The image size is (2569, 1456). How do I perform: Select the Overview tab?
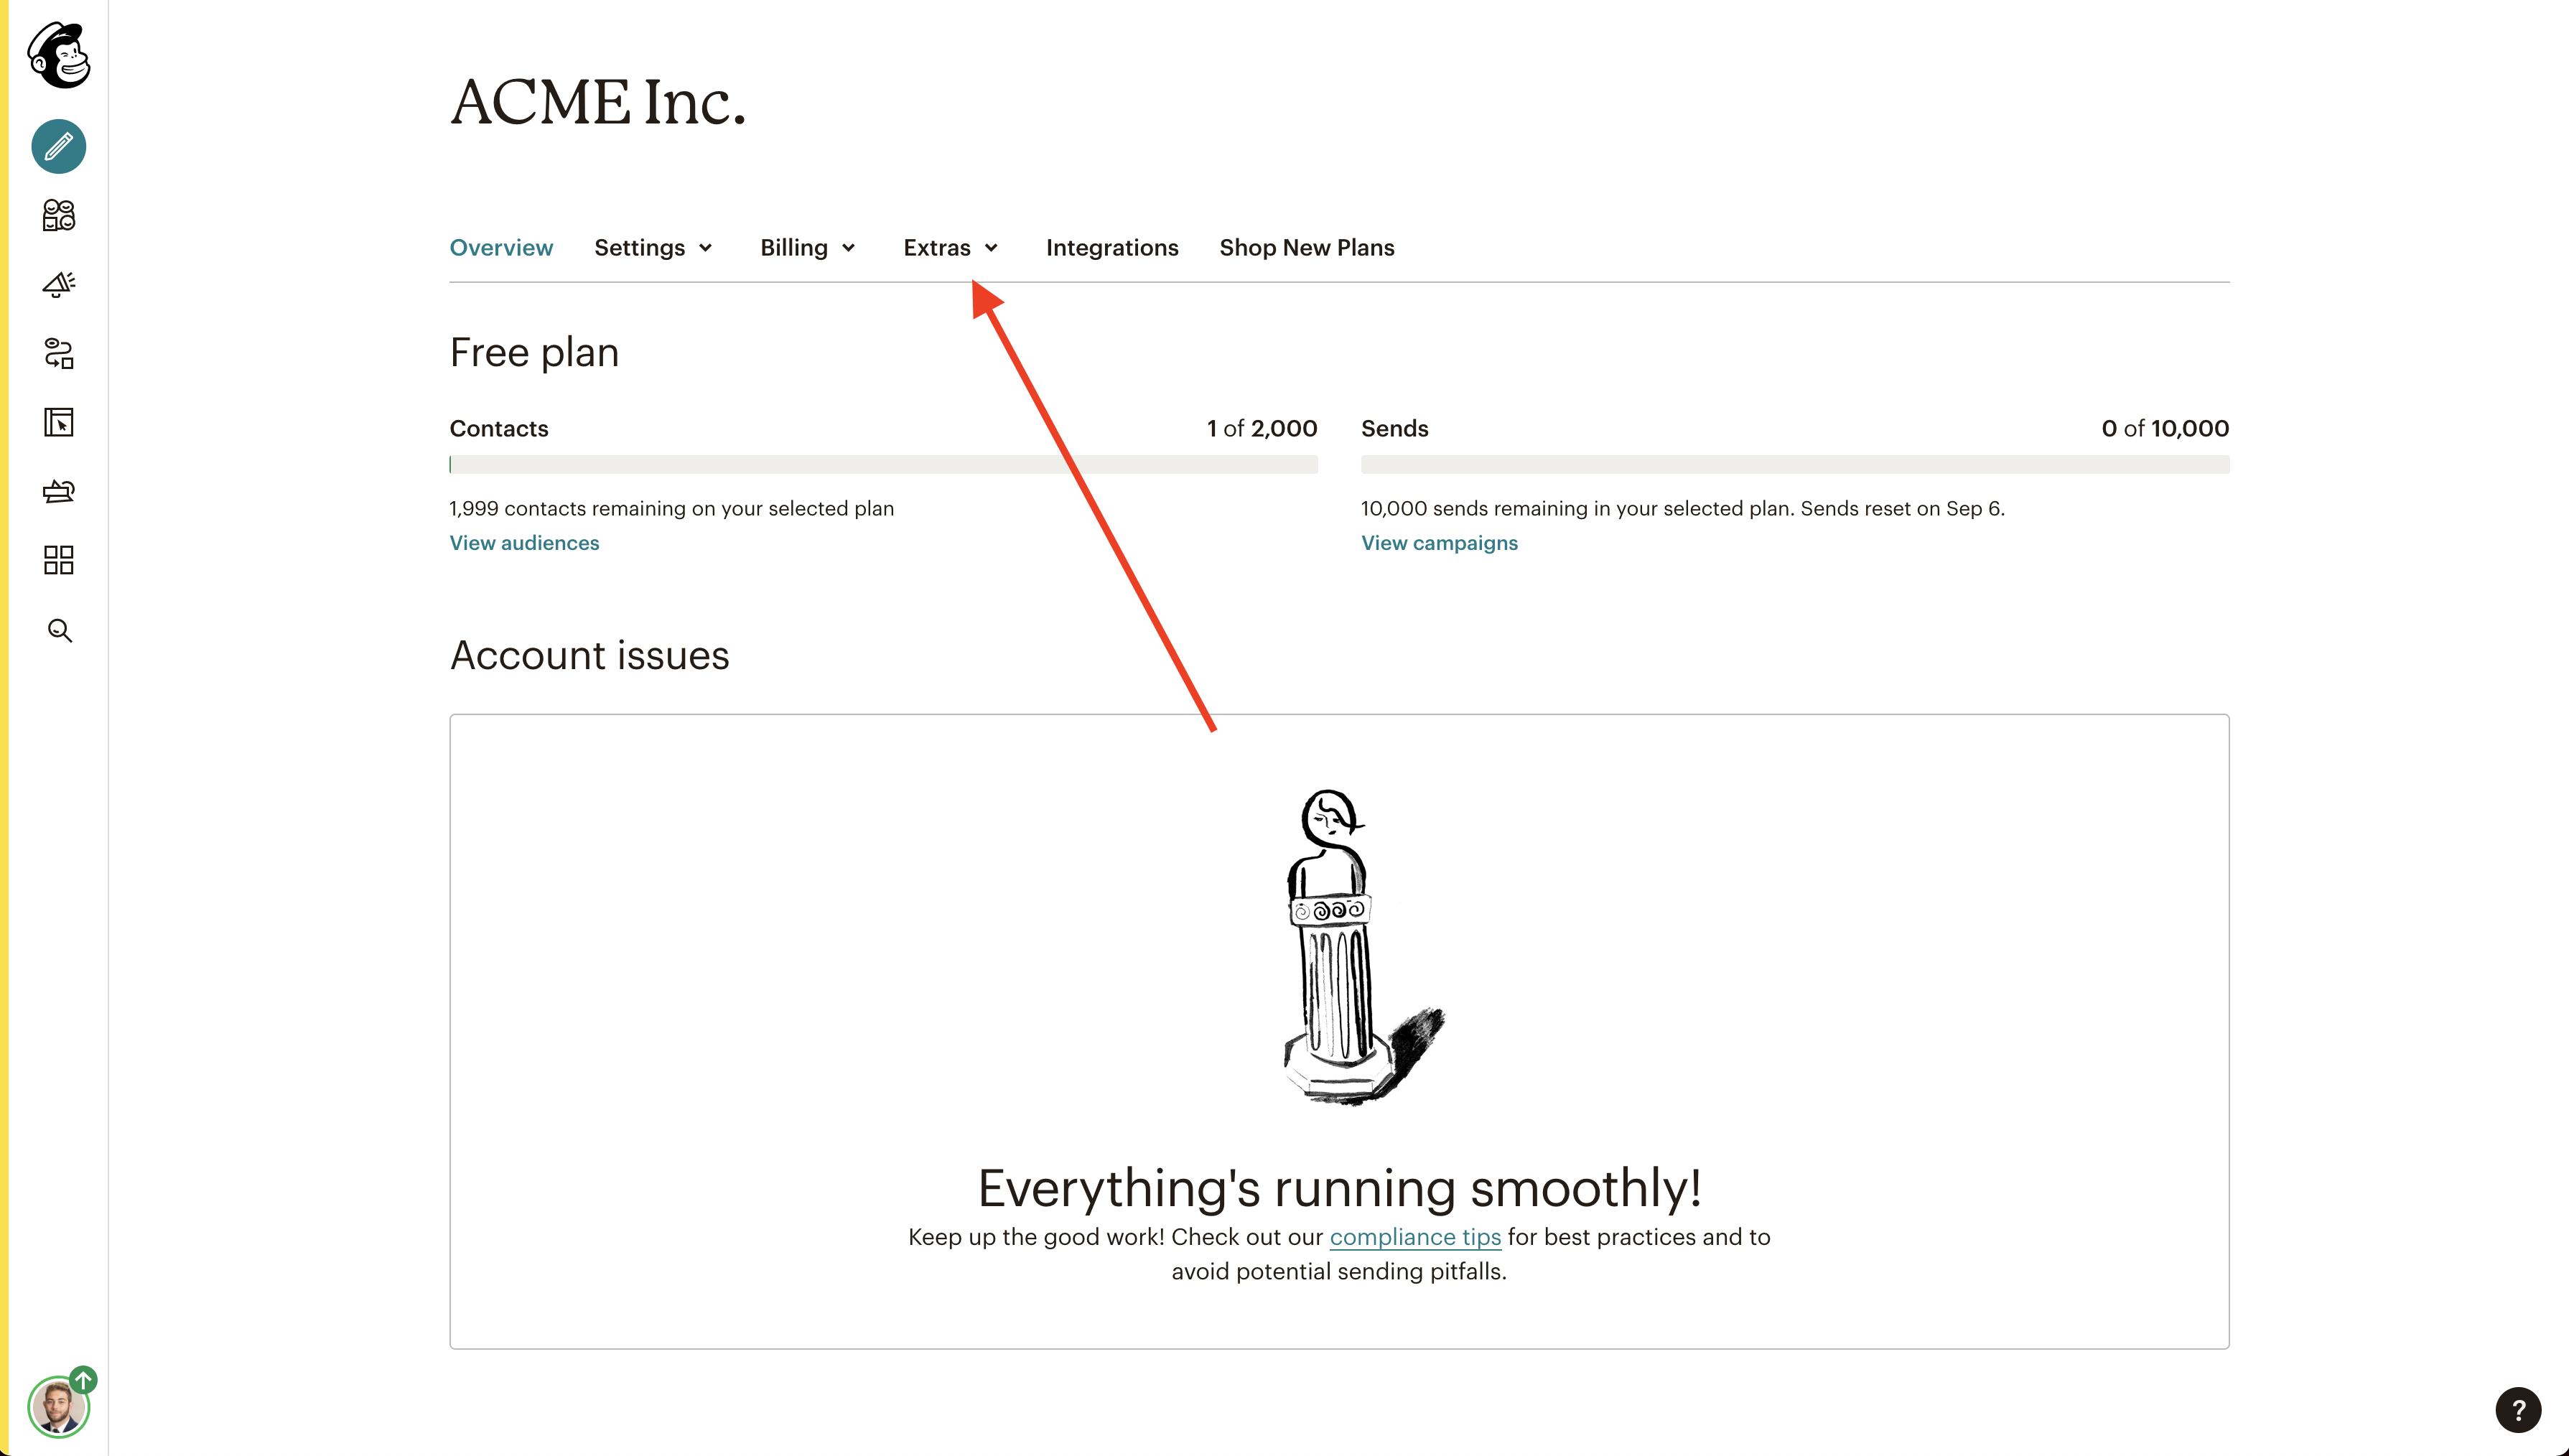(501, 247)
